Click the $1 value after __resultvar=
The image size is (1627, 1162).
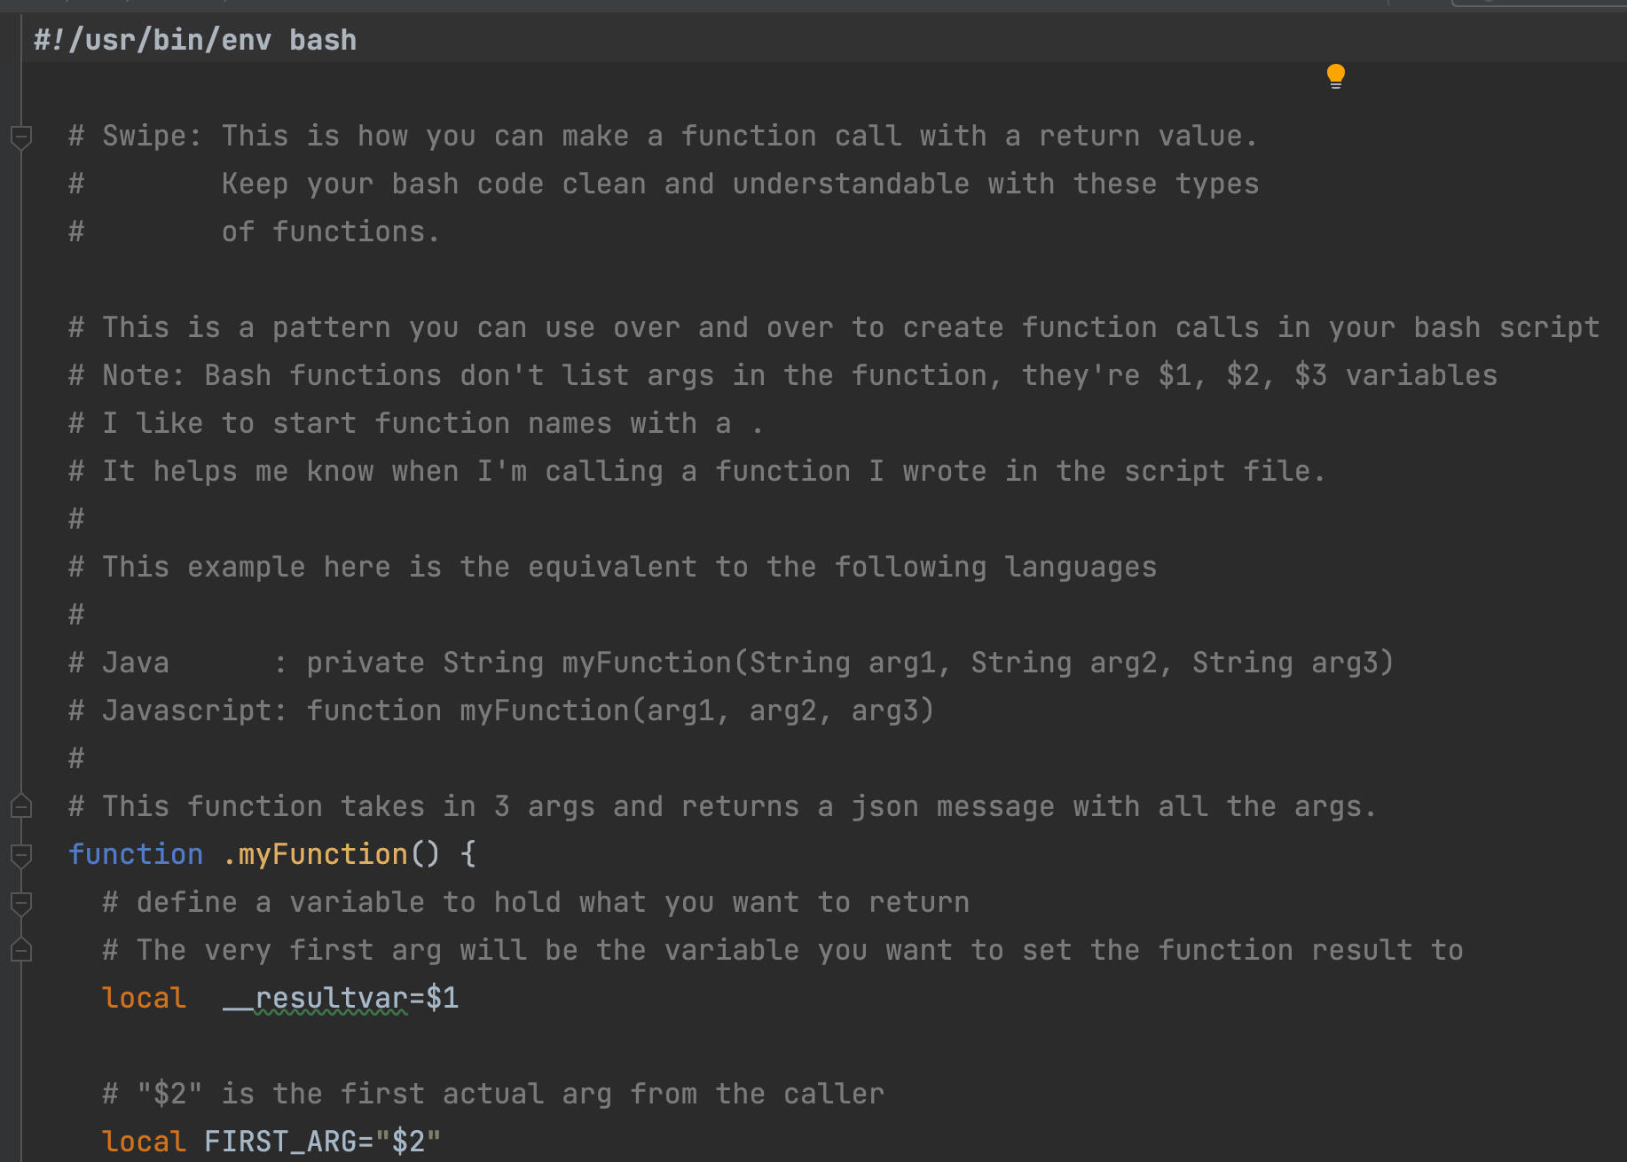(444, 997)
